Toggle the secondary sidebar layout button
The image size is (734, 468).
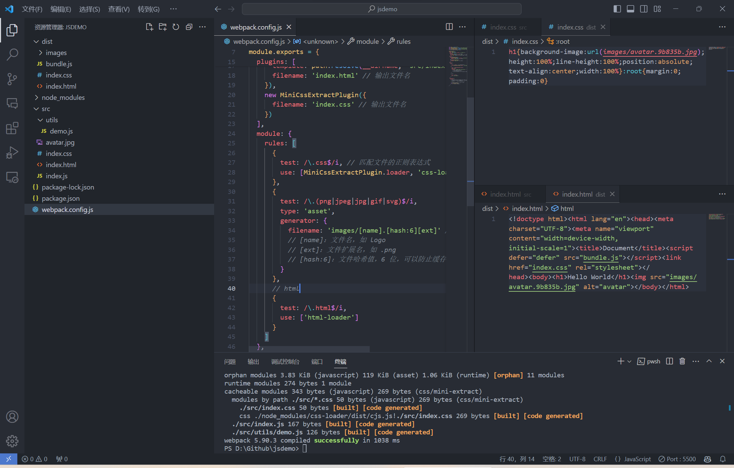point(644,9)
